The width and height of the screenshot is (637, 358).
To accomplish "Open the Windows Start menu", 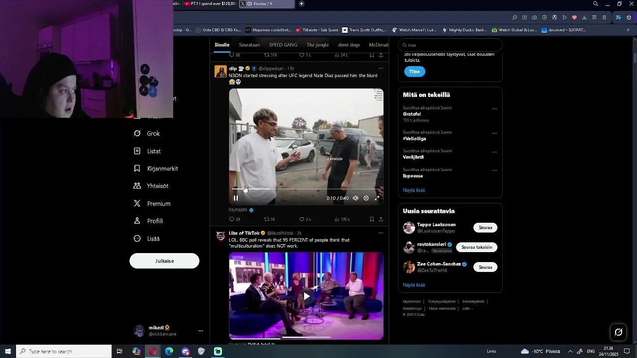I will tap(8, 352).
